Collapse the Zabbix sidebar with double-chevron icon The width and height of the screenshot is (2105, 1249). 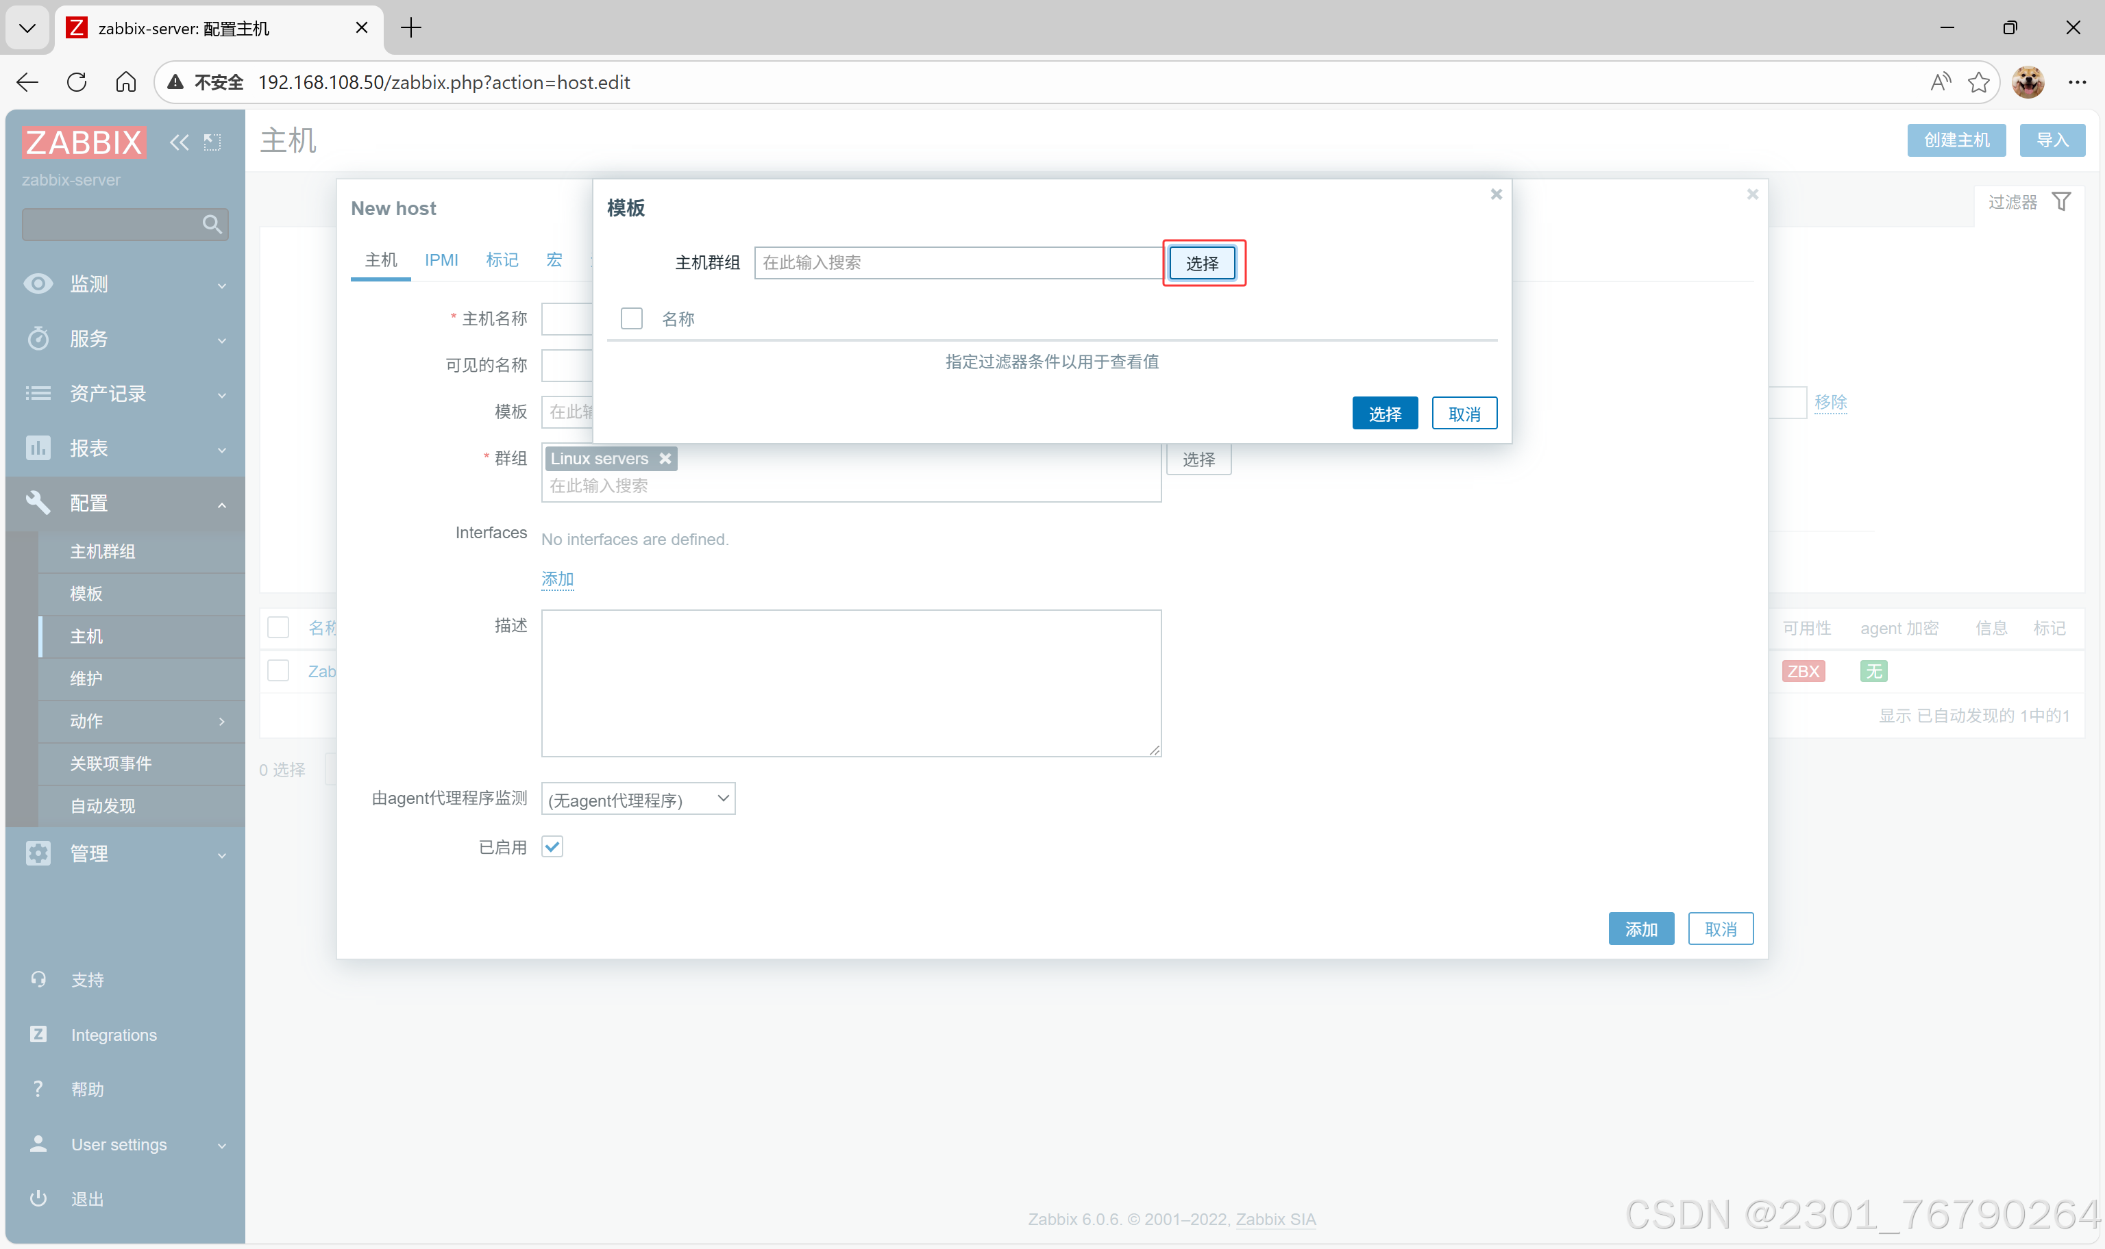pyautogui.click(x=179, y=142)
